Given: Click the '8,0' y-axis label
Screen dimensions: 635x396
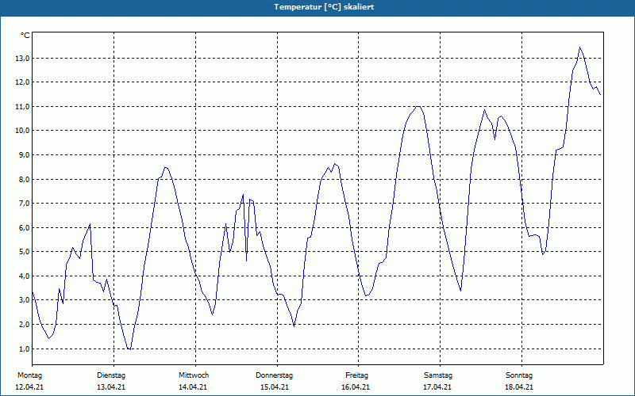Looking at the screenshot, I should (24, 180).
